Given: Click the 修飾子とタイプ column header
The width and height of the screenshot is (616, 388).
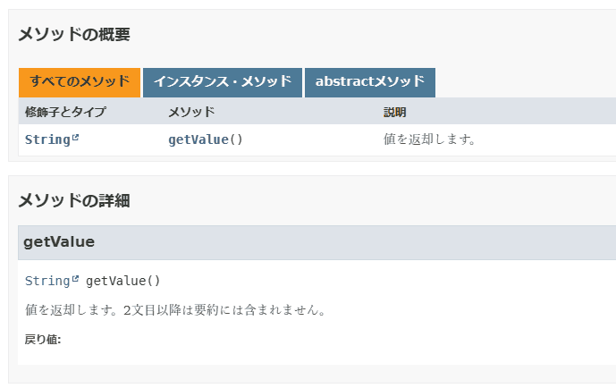Looking at the screenshot, I should pos(65,112).
